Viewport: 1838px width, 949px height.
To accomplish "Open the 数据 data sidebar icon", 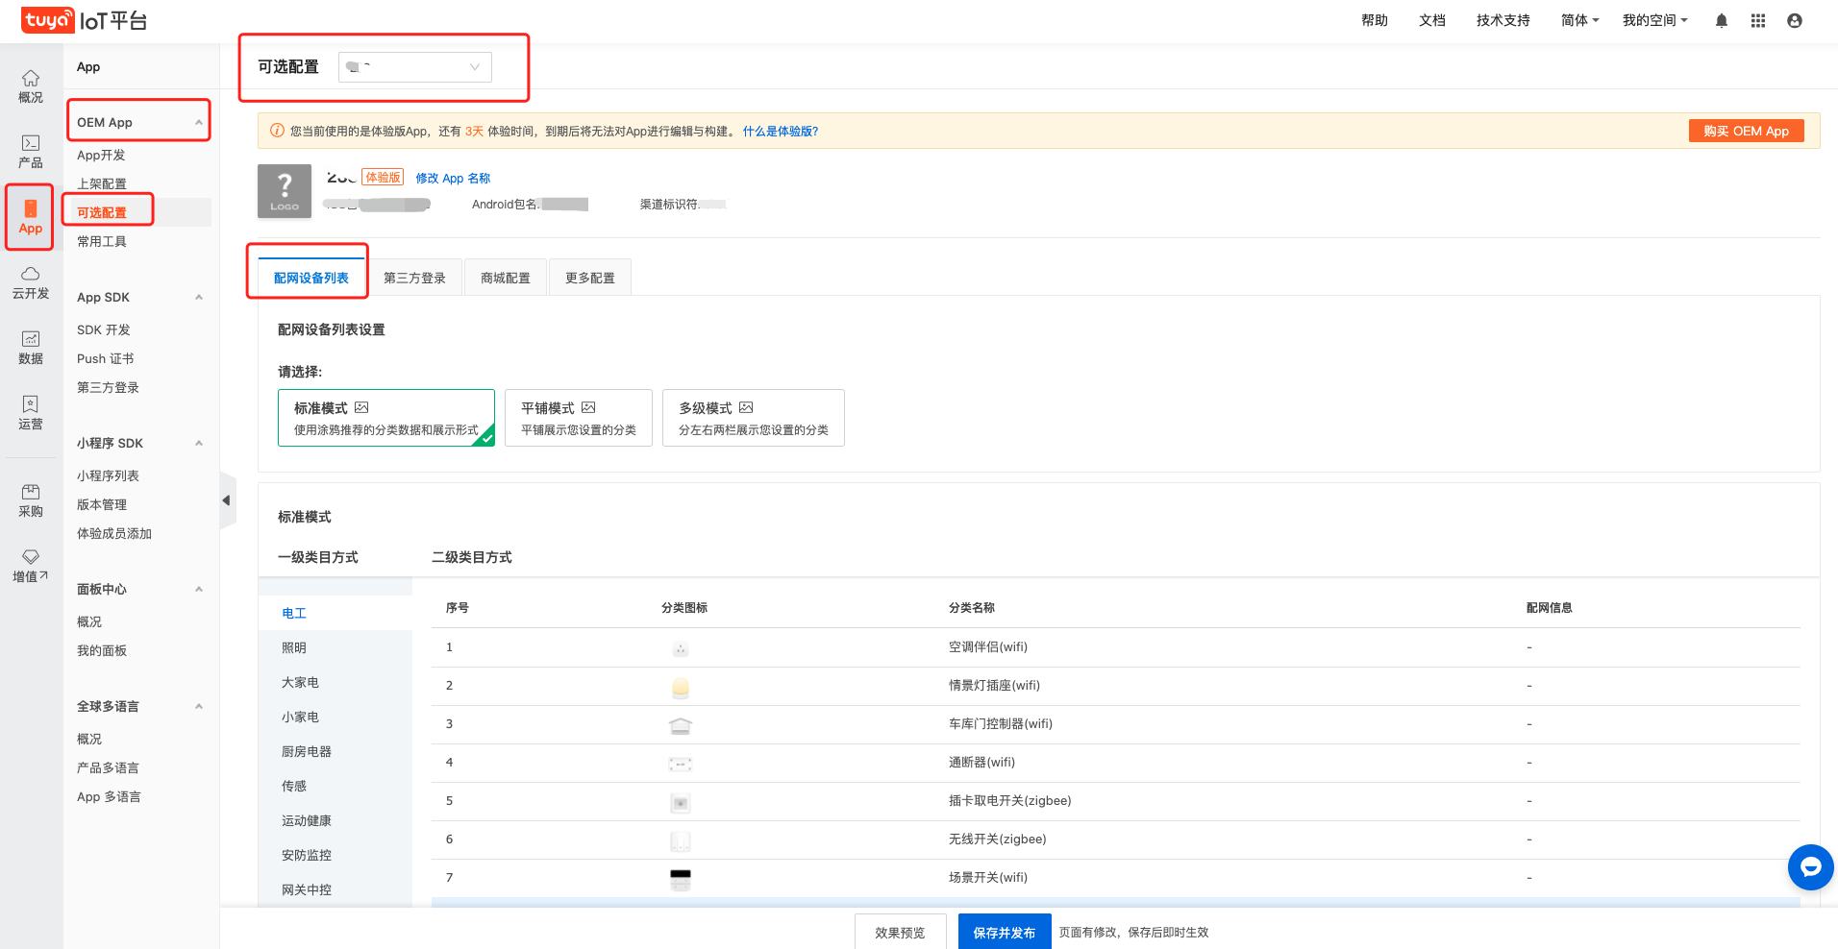I will pos(31,348).
